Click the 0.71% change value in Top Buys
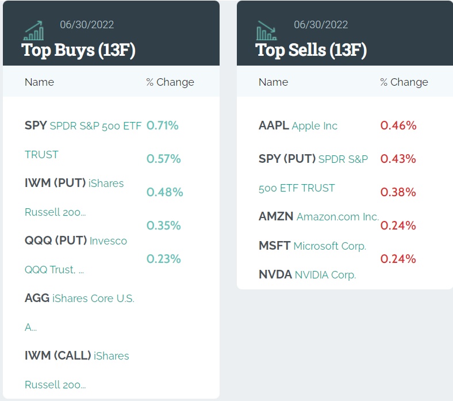Image resolution: width=453 pixels, height=401 pixels. [x=163, y=125]
